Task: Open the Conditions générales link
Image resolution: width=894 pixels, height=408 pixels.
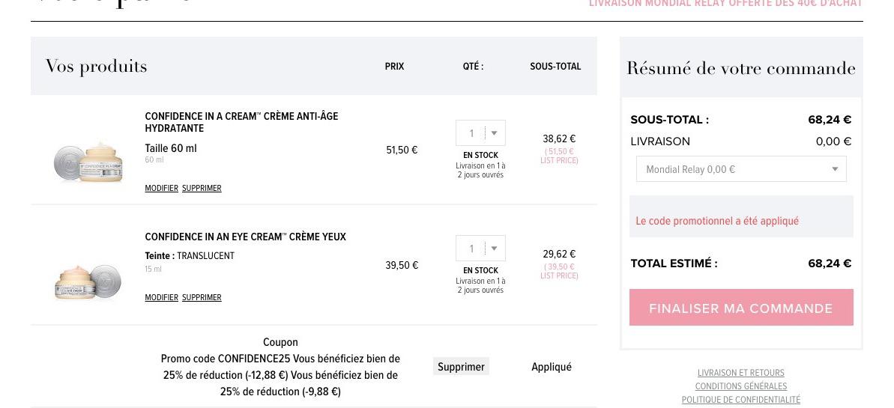Action: 740,386
